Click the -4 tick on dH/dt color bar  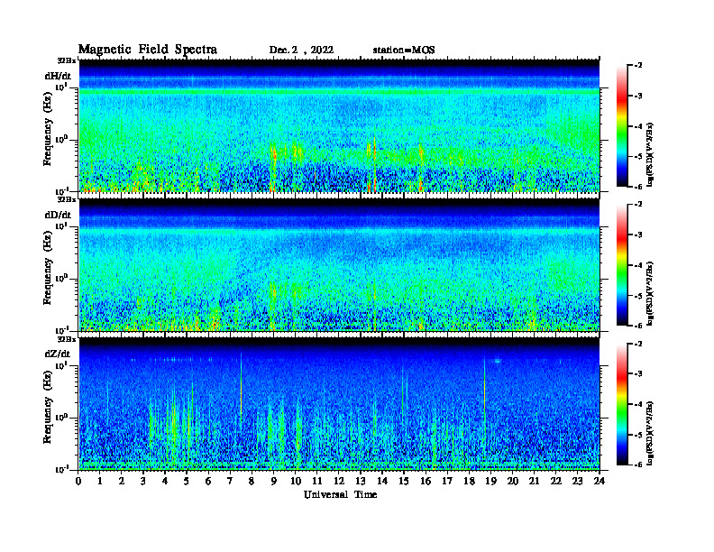point(638,126)
